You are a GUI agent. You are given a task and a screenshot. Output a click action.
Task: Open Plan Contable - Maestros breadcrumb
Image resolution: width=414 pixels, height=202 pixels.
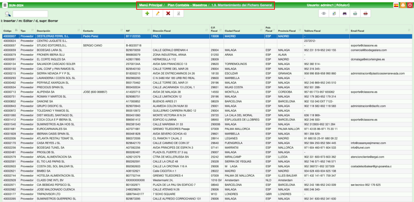coord(186,5)
